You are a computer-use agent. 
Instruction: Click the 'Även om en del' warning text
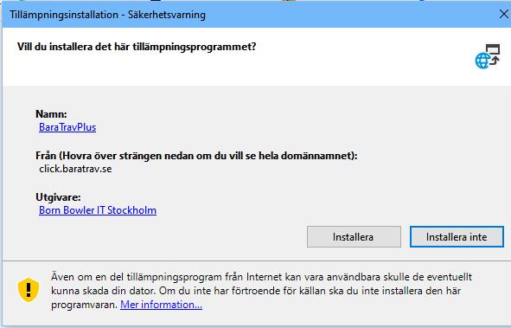click(x=261, y=291)
